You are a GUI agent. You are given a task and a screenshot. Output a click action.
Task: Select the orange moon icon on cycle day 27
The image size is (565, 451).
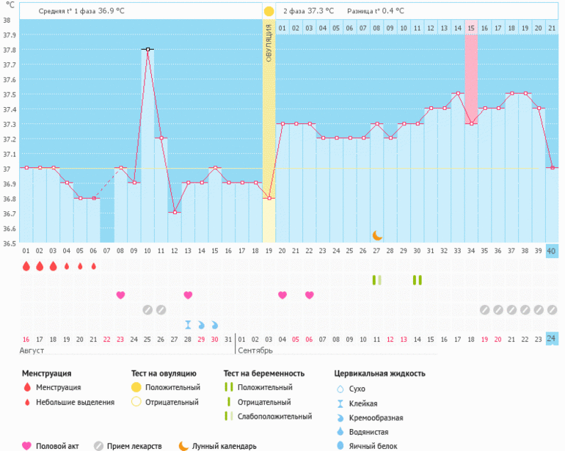(377, 235)
